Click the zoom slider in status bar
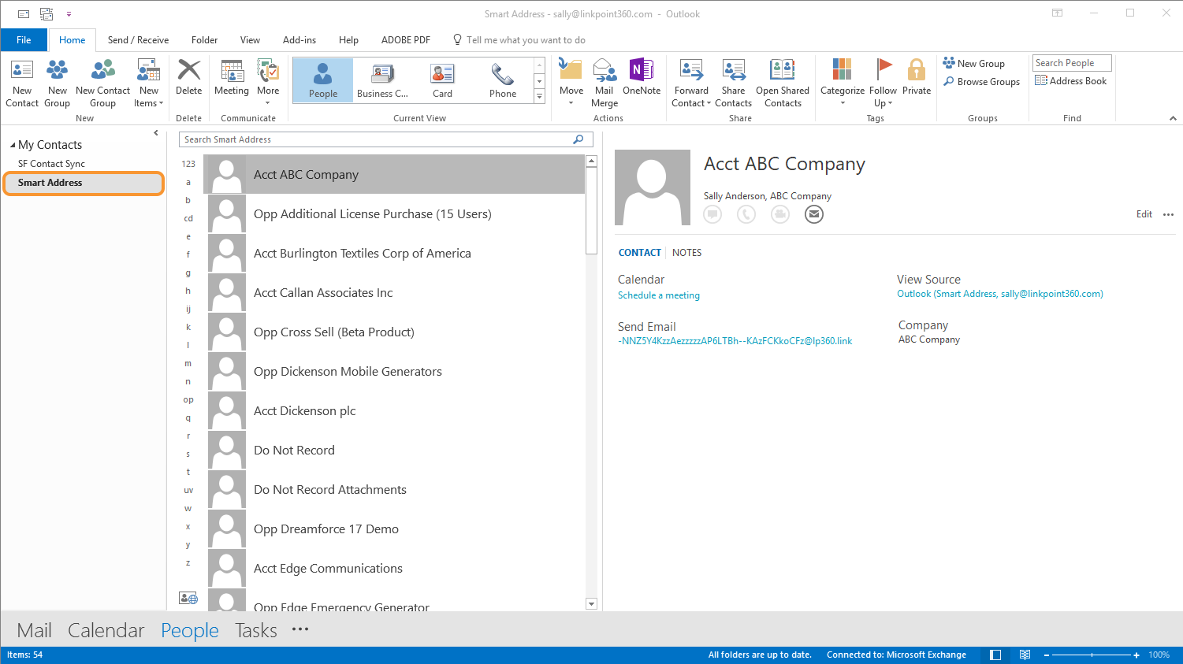This screenshot has height=664, width=1183. pos(1092,655)
